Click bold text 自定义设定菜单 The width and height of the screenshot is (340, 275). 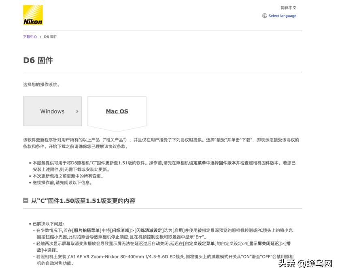200,244
